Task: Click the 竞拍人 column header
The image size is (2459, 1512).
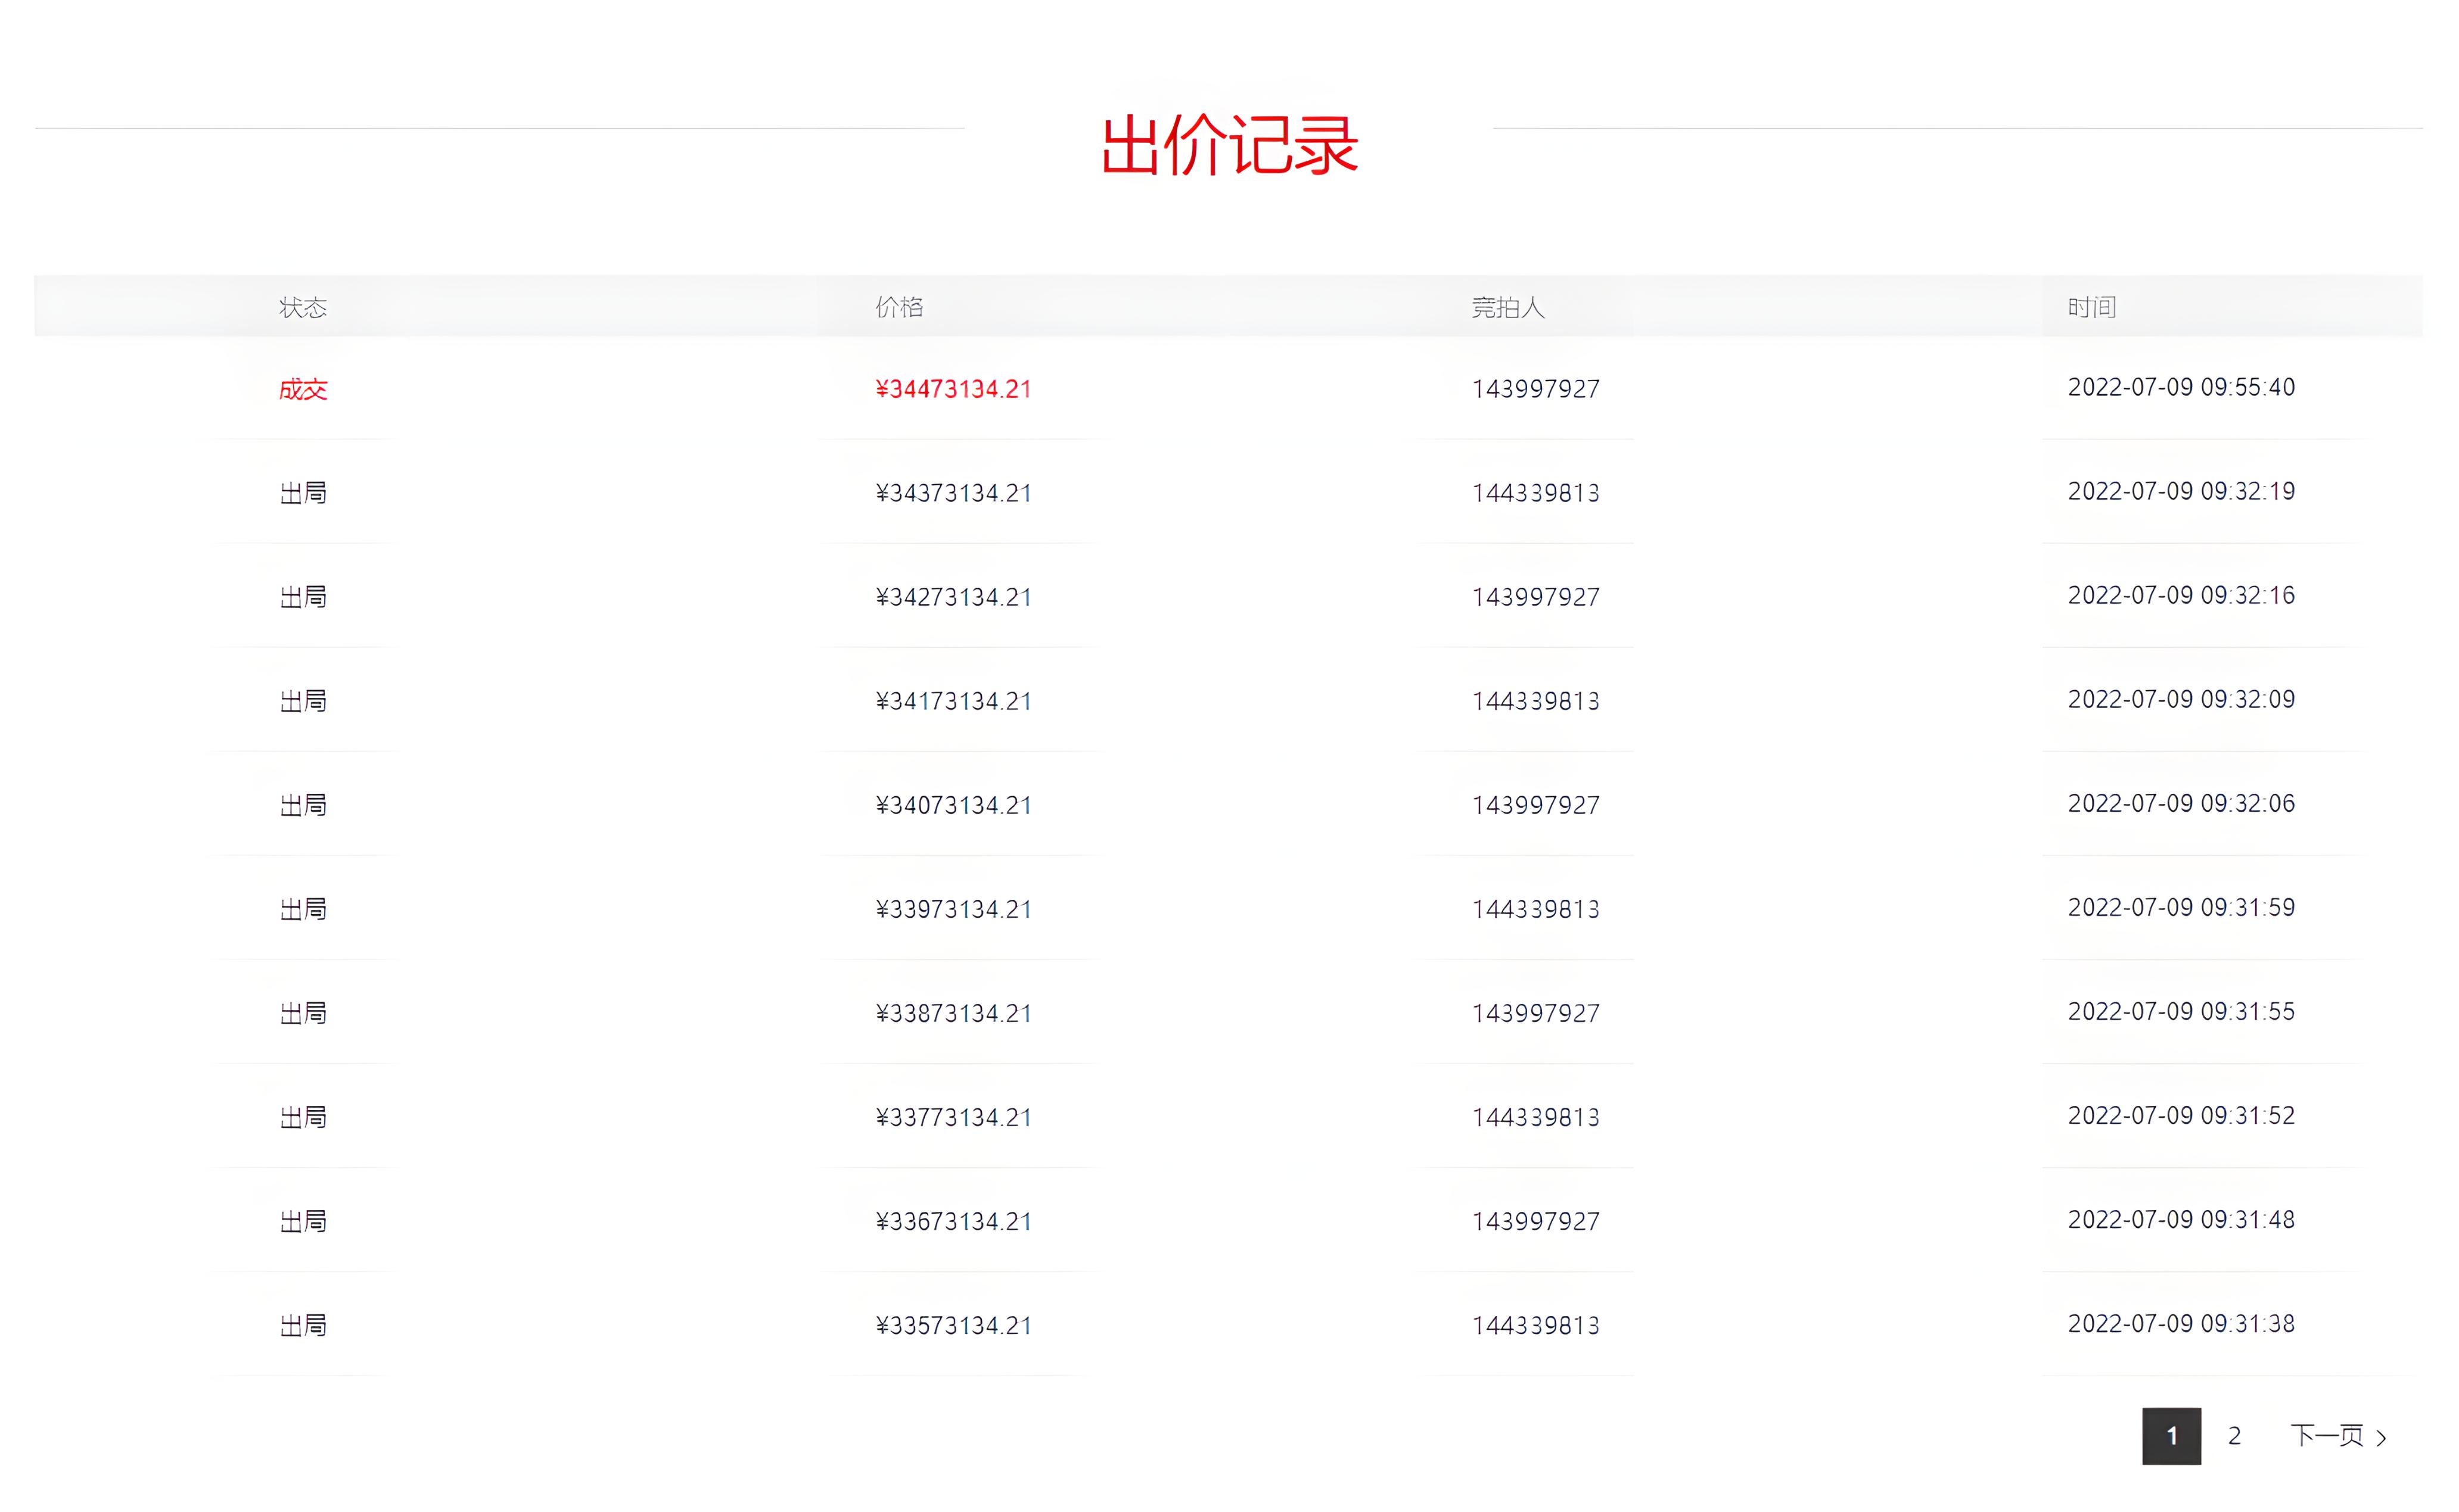Action: [1507, 307]
